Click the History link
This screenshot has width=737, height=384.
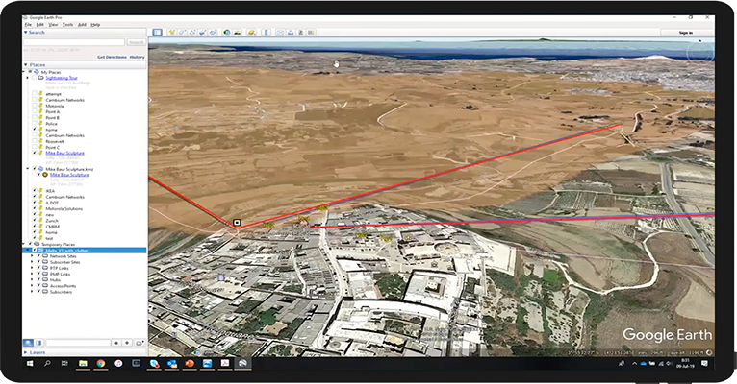pos(138,57)
